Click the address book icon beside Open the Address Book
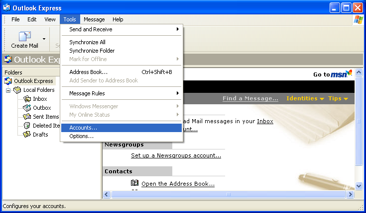The image size is (366, 213). pyautogui.click(x=134, y=183)
